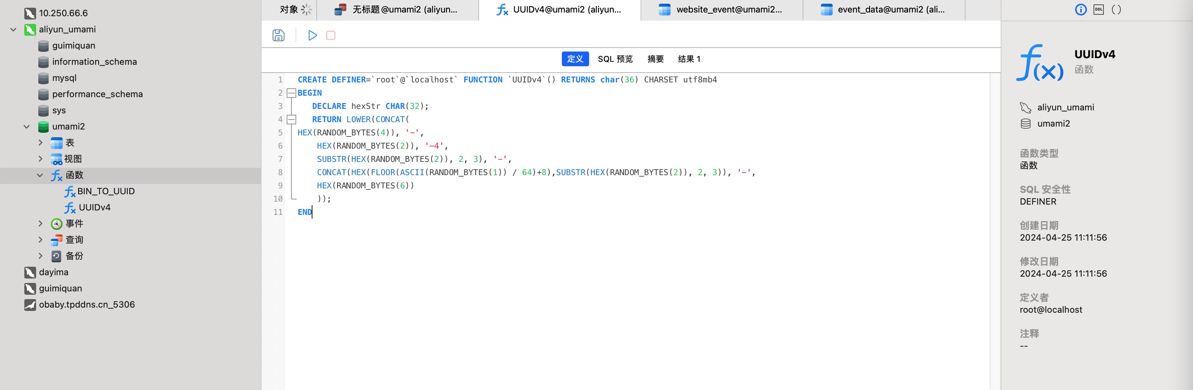The width and height of the screenshot is (1193, 390).
Task: Run the function with the play icon
Action: [x=312, y=36]
